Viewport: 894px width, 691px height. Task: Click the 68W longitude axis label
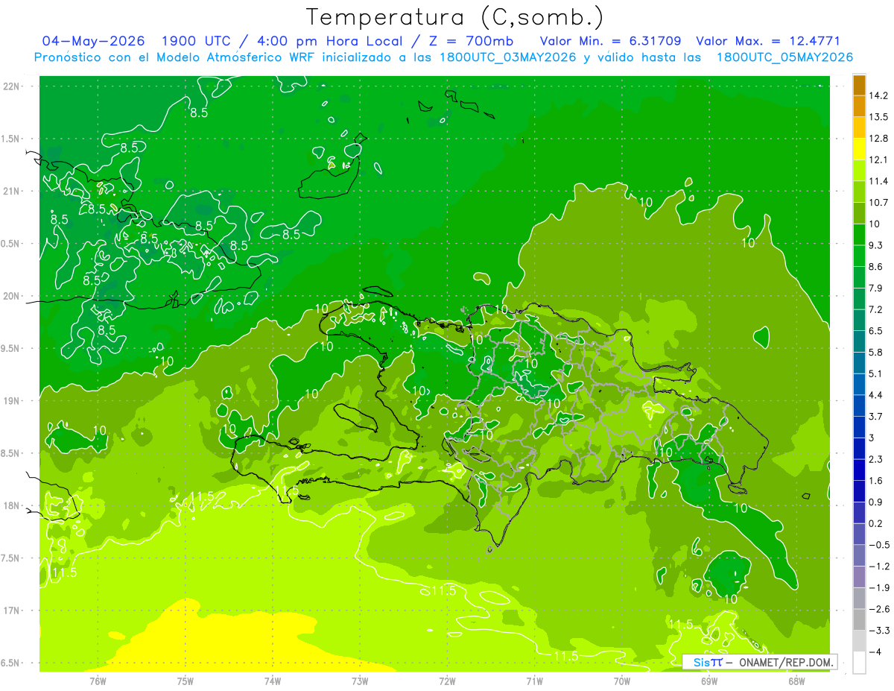[796, 681]
